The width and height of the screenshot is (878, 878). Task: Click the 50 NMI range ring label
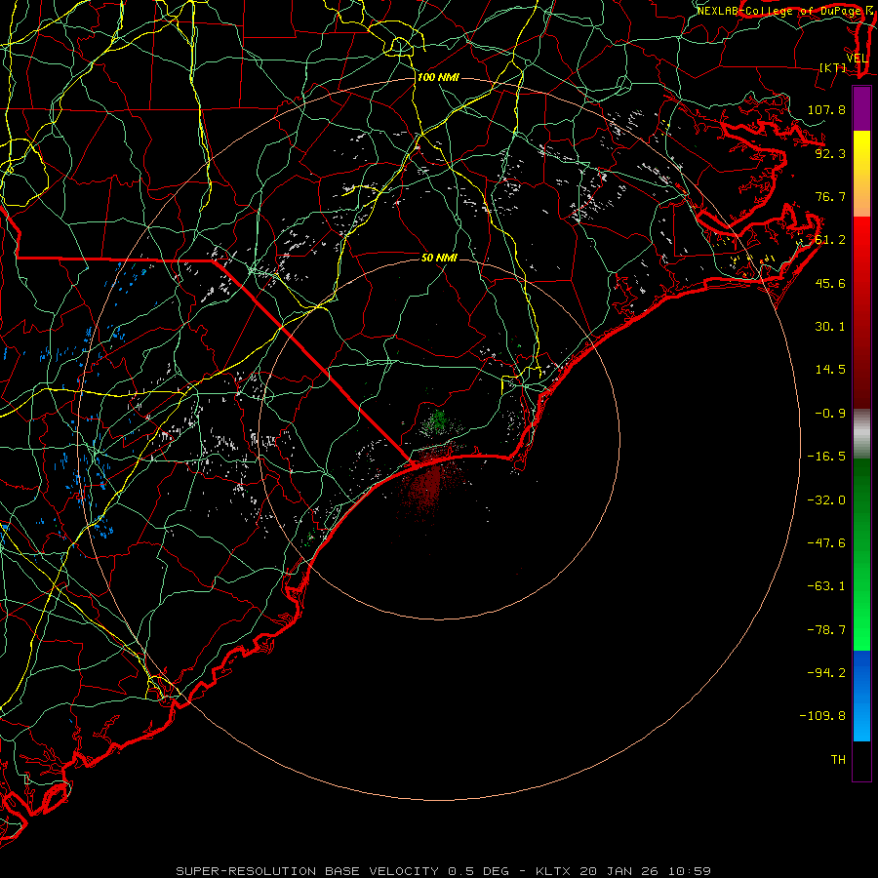(x=439, y=258)
